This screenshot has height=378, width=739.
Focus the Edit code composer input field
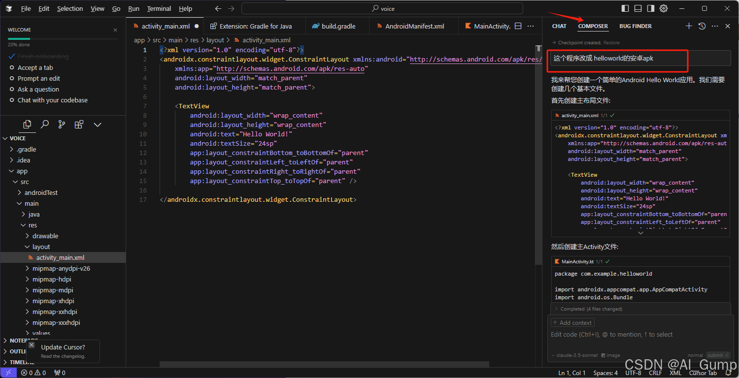point(640,335)
